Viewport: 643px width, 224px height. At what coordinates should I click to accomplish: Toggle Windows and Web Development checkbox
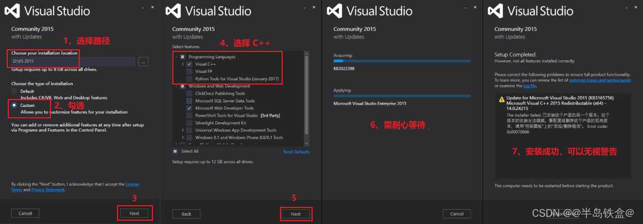(182, 86)
